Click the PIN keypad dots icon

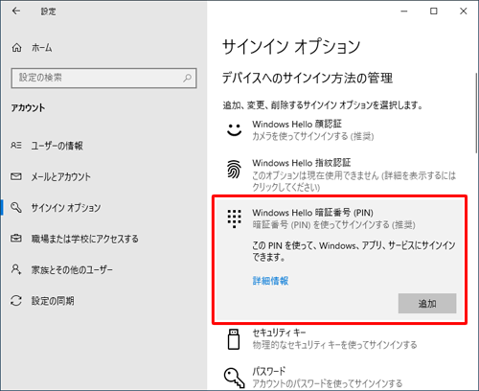click(235, 218)
